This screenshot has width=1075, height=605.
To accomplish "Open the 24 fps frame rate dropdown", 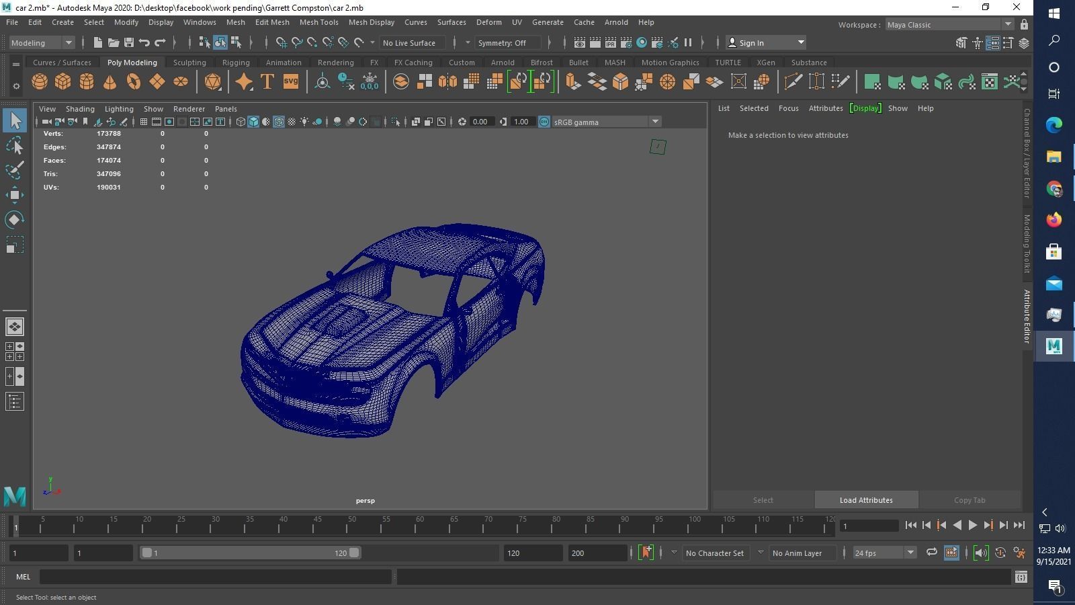I will [884, 553].
